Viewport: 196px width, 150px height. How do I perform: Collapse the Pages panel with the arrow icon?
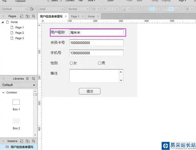pyautogui.click(x=4, y=16)
